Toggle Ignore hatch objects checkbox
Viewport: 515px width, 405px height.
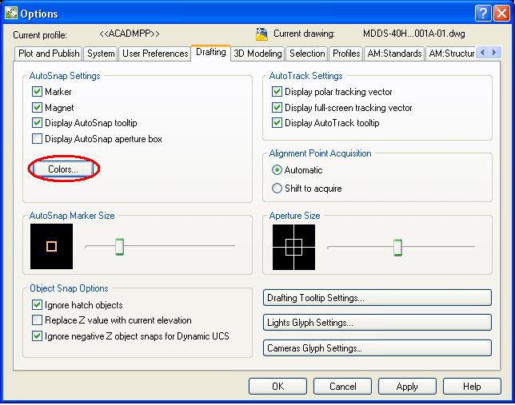pos(37,305)
